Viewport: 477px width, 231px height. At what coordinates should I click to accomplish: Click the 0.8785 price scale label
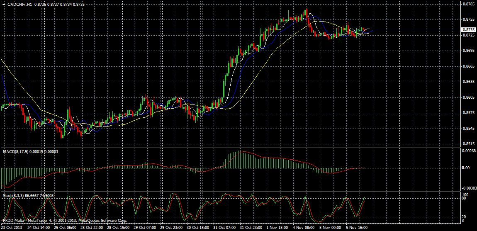click(468, 4)
